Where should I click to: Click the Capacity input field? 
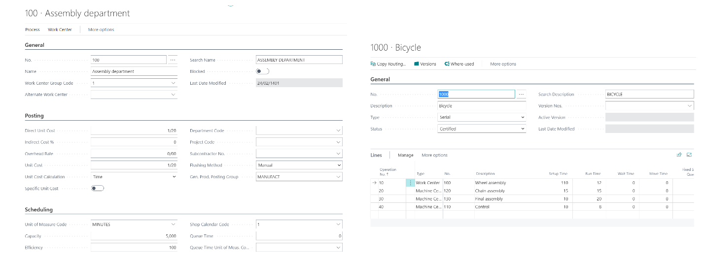134,236
